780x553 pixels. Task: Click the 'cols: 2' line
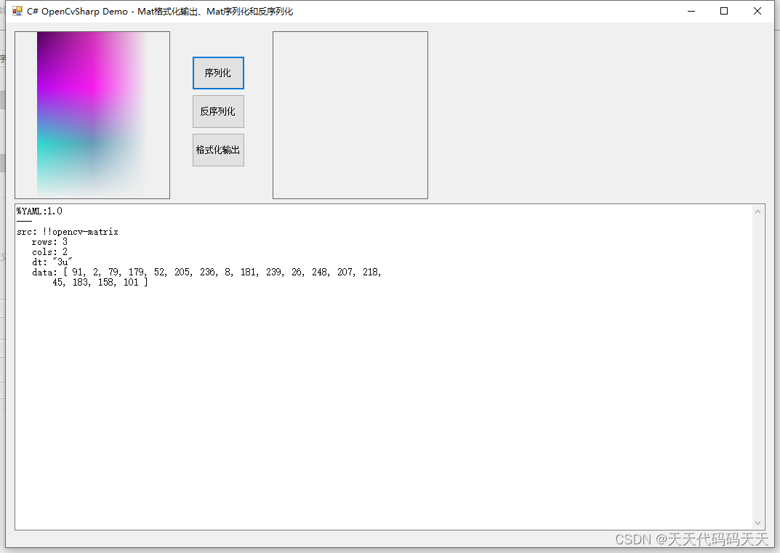click(x=49, y=251)
